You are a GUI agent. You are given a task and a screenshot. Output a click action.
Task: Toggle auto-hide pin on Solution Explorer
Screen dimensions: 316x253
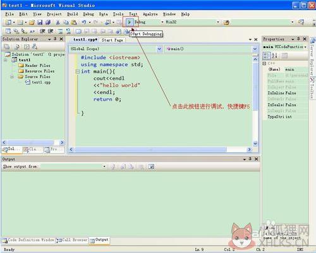coord(55,39)
